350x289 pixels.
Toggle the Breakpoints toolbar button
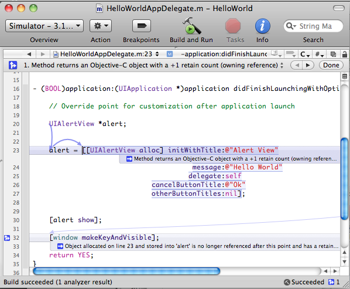(x=142, y=26)
